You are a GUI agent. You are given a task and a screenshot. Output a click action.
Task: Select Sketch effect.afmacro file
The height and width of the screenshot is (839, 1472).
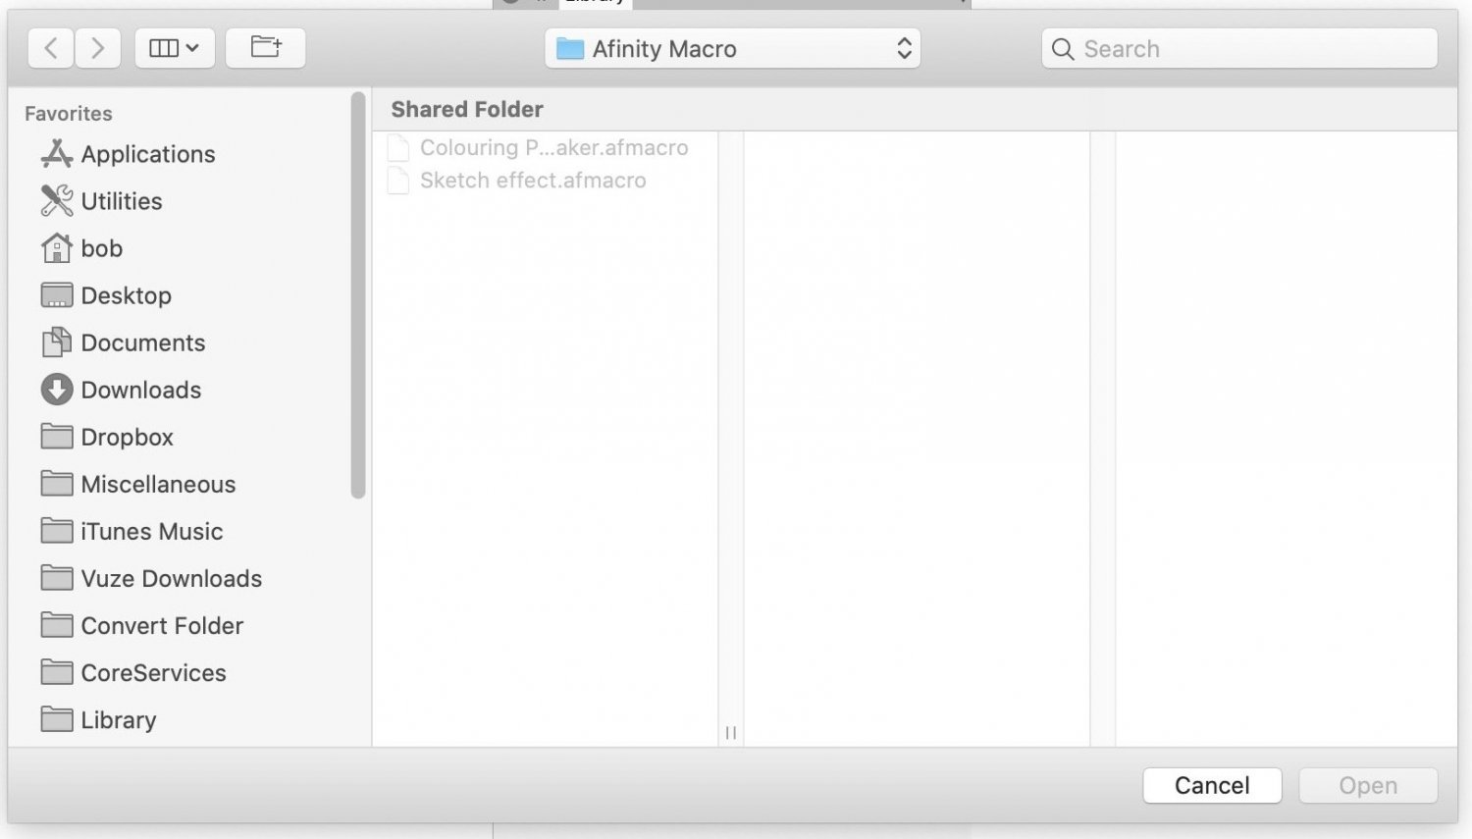pos(533,180)
